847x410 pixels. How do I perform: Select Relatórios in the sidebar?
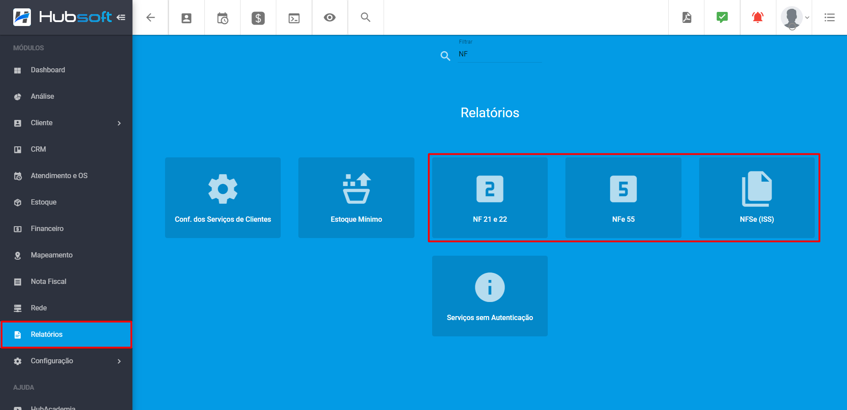click(66, 335)
